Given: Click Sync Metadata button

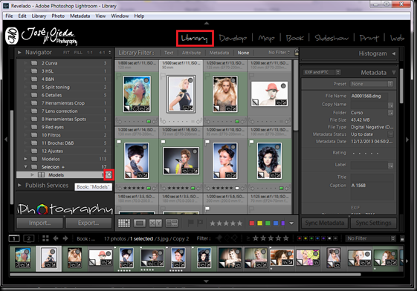Looking at the screenshot, I should 324,223.
